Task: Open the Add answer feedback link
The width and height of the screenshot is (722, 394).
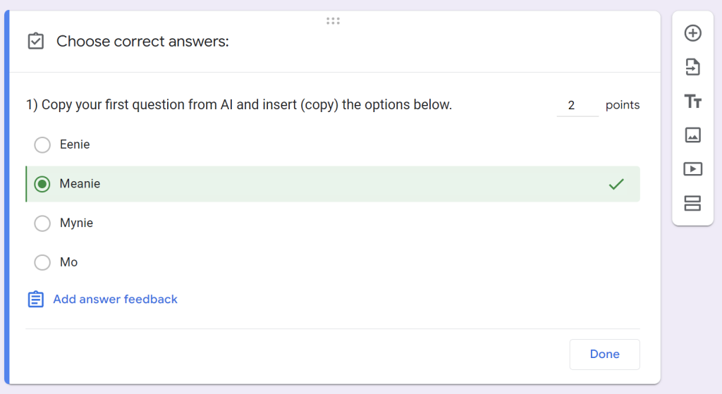Action: [x=115, y=299]
